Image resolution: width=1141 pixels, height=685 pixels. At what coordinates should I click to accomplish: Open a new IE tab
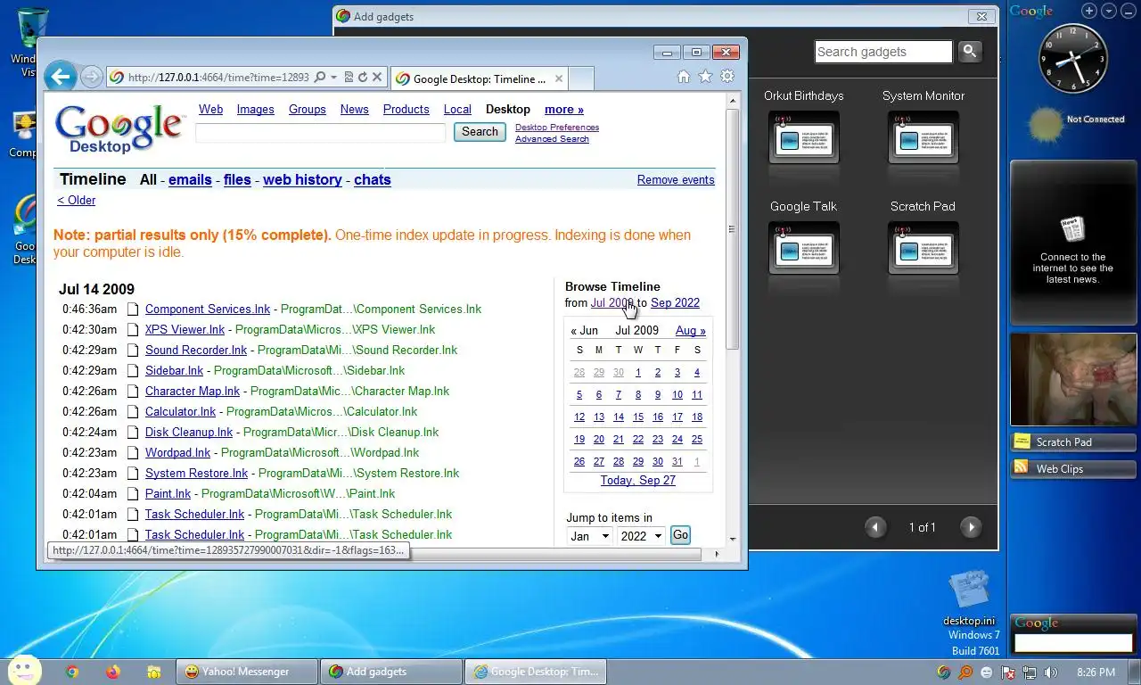pos(581,78)
